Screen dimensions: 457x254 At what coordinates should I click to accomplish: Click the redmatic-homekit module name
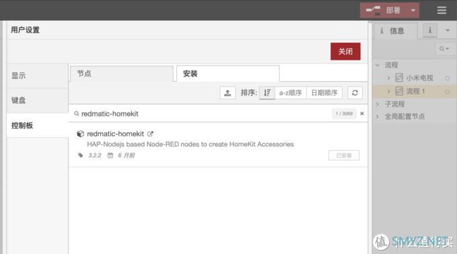[x=116, y=134]
